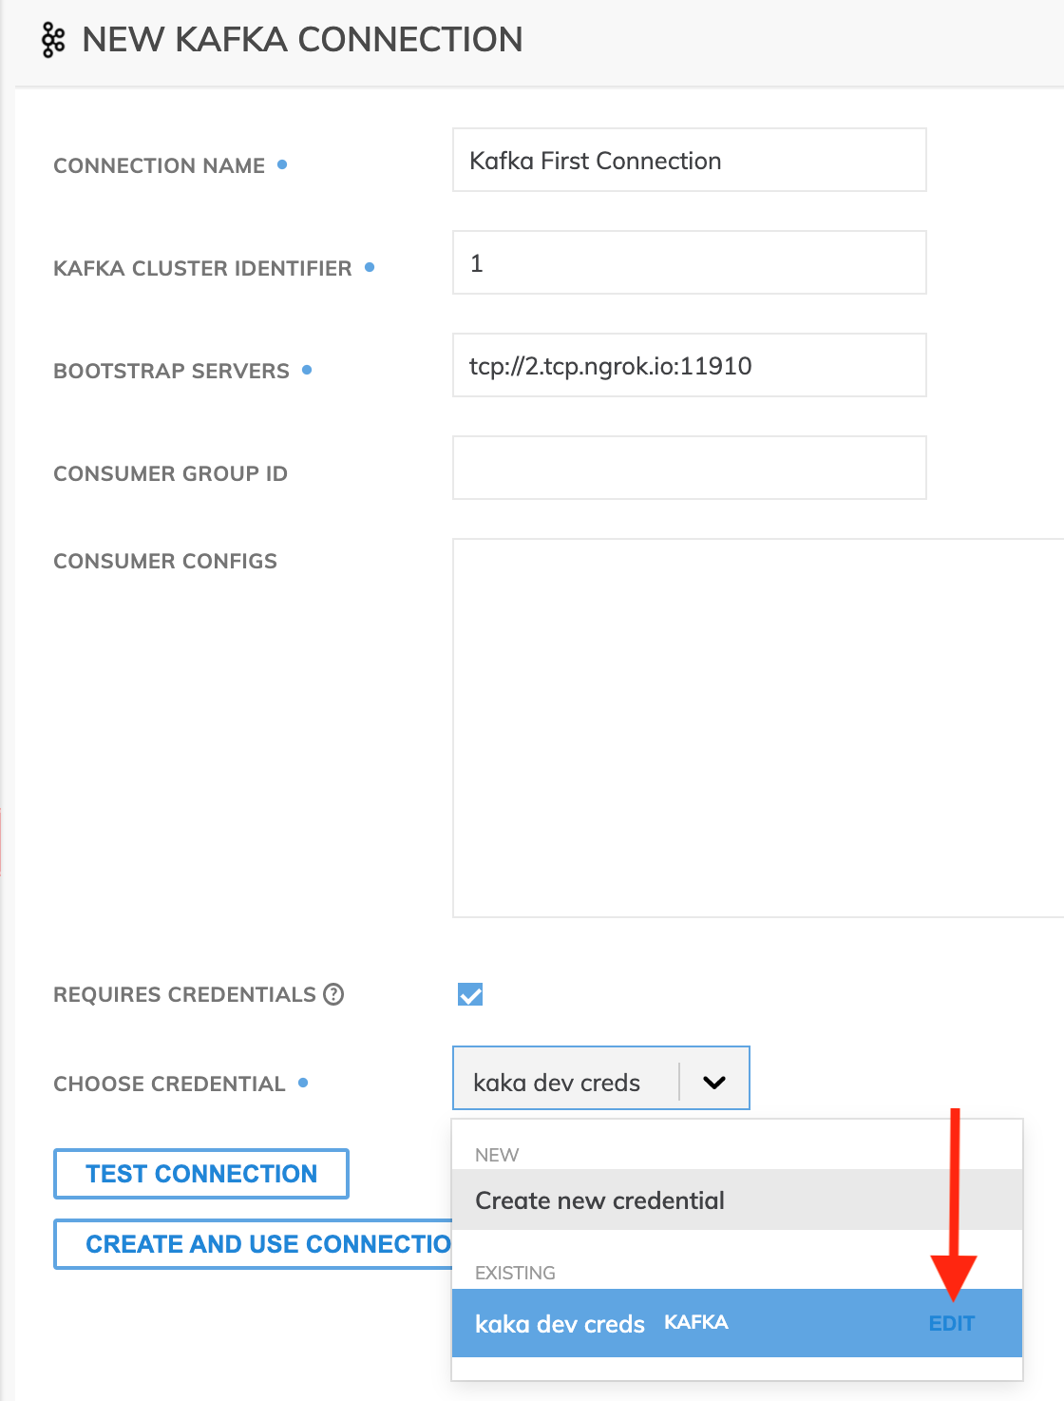The height and width of the screenshot is (1401, 1064).
Task: Click the Consumer Group ID label
Action: click(x=170, y=473)
